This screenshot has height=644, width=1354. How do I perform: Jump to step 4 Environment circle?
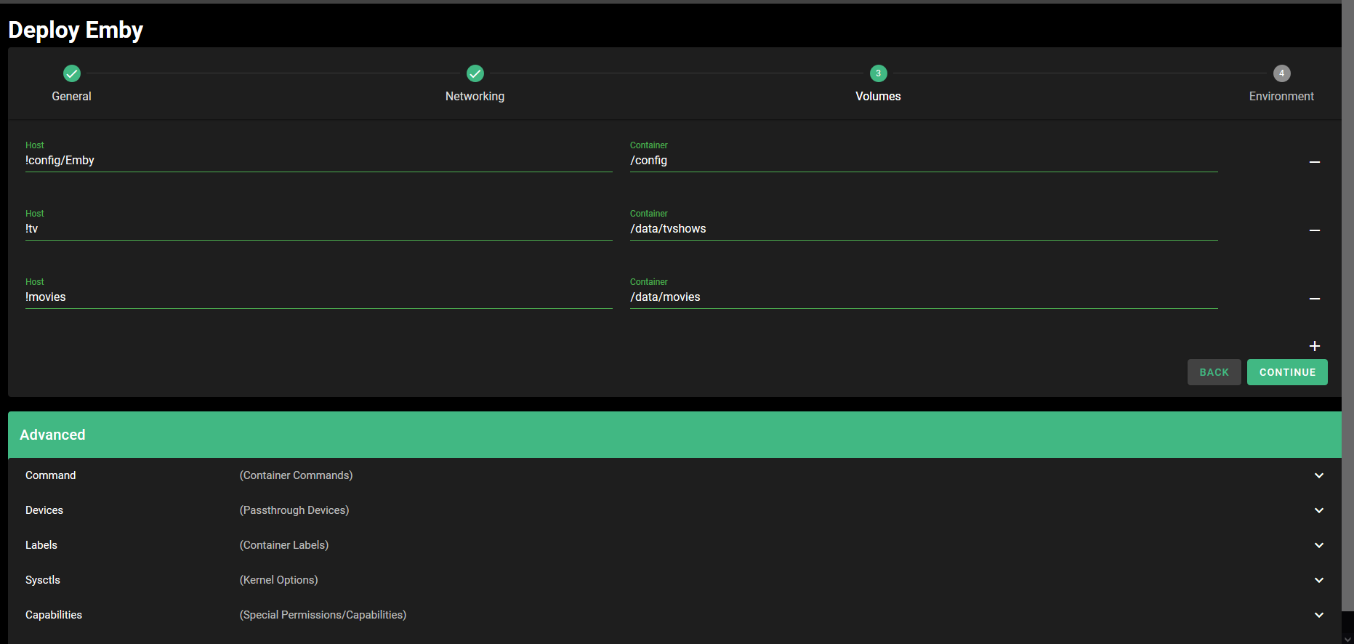[1281, 73]
